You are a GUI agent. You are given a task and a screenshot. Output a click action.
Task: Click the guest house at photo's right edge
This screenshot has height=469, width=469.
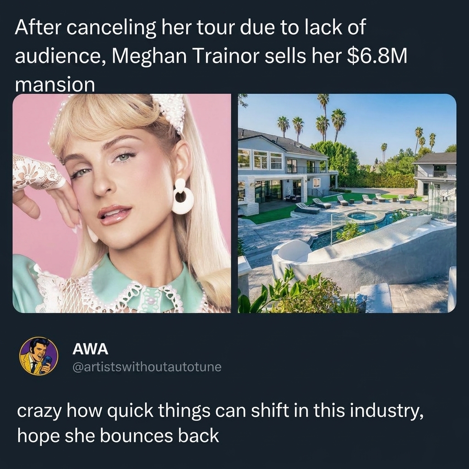tap(436, 175)
